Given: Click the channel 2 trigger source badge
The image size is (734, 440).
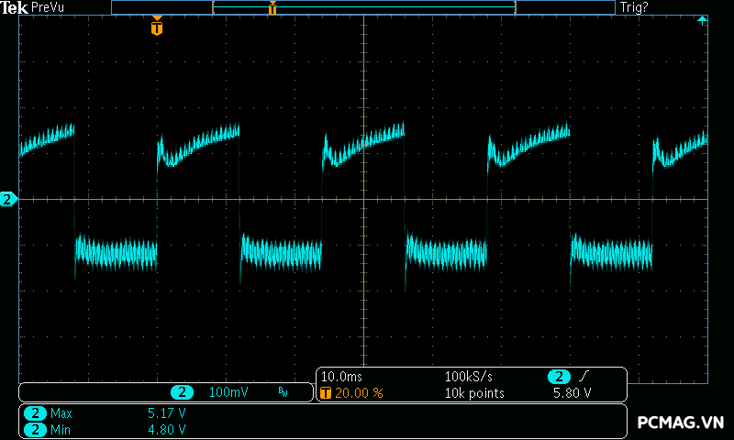Looking at the screenshot, I should pyautogui.click(x=559, y=377).
